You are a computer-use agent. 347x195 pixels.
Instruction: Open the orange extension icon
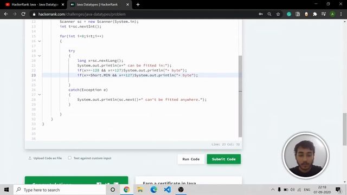tap(306, 14)
